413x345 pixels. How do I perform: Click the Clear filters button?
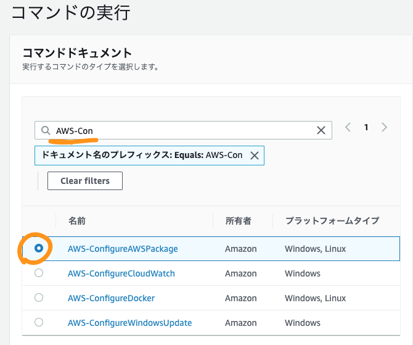click(85, 181)
